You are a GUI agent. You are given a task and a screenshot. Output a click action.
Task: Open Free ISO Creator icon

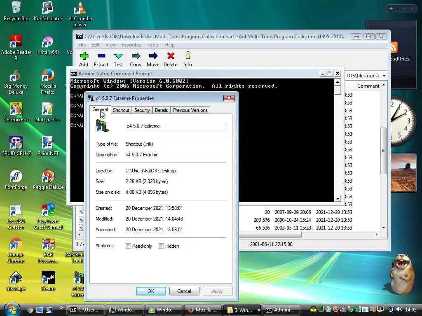tap(16, 217)
